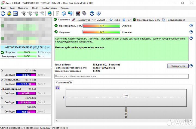Select the E: [Зарезервиро..] partition entry

pos(26,91)
